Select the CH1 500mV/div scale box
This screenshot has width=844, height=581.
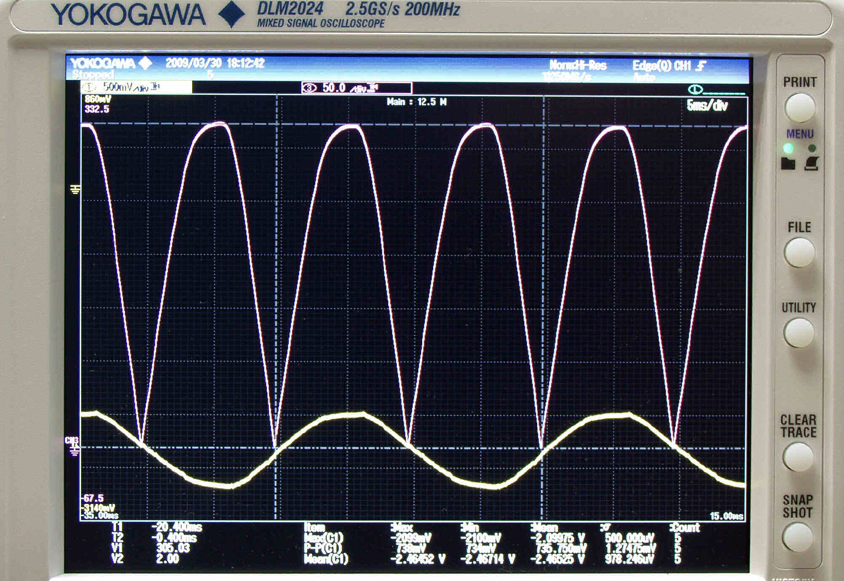tap(136, 88)
